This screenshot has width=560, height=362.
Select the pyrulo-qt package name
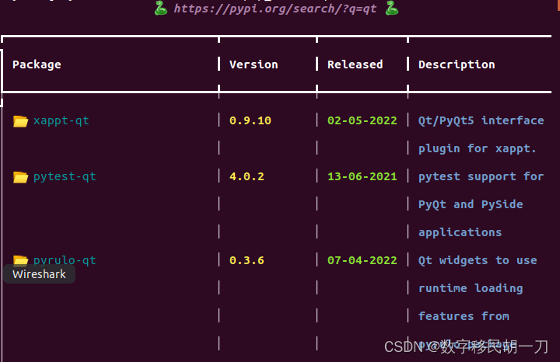click(65, 260)
